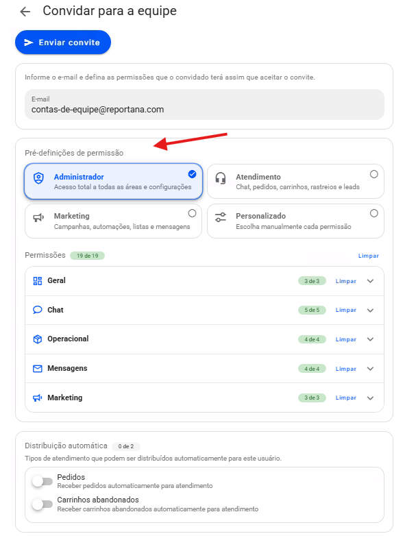Expand the Geral permissions chevron

click(x=370, y=281)
